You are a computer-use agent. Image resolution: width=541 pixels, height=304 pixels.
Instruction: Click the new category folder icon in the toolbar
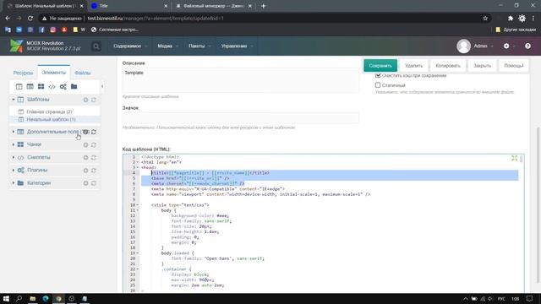tap(74, 86)
